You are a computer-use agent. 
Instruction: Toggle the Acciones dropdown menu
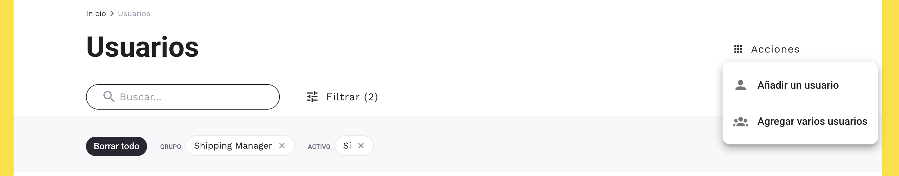point(775,49)
